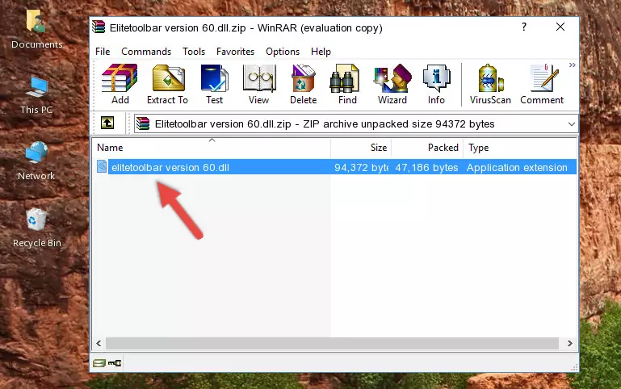Screen dimensions: 621x389
Task: Open the View file tool
Action: click(x=259, y=84)
